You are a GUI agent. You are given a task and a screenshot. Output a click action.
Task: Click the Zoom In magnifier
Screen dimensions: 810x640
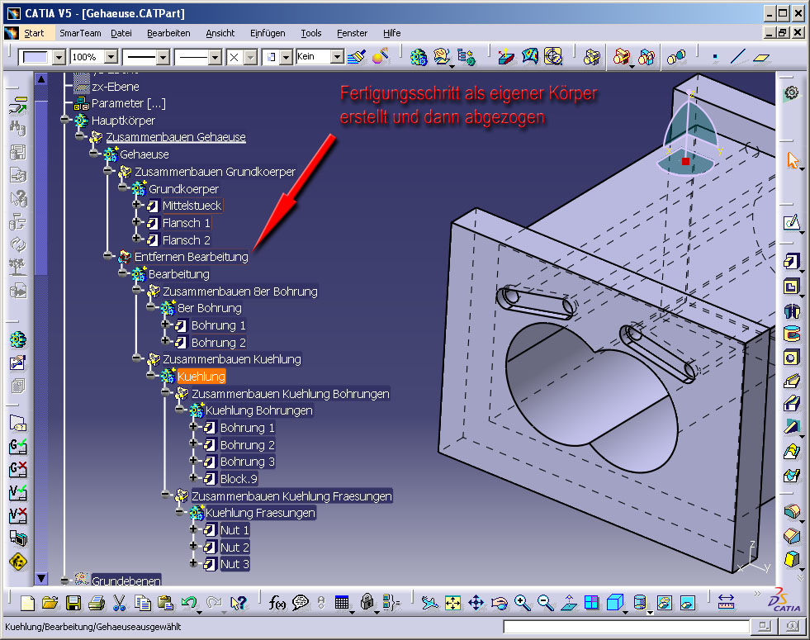[x=523, y=603]
